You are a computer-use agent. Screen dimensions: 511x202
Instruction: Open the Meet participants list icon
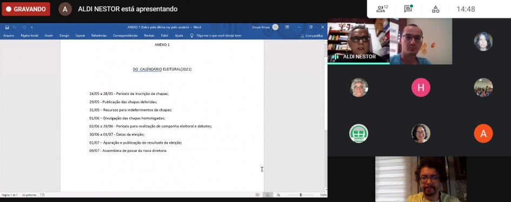click(x=382, y=9)
